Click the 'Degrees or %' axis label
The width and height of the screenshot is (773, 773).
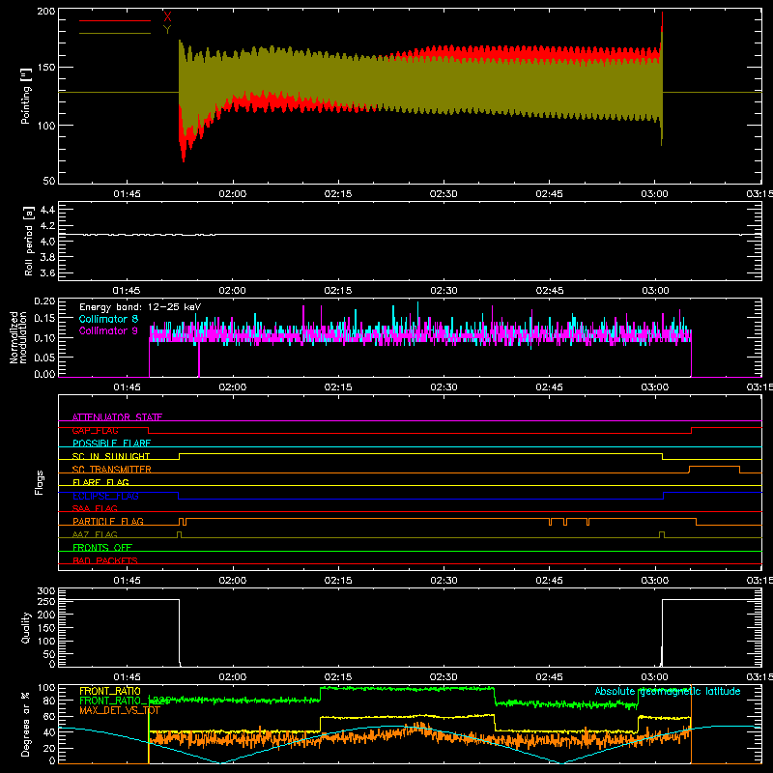[26, 725]
